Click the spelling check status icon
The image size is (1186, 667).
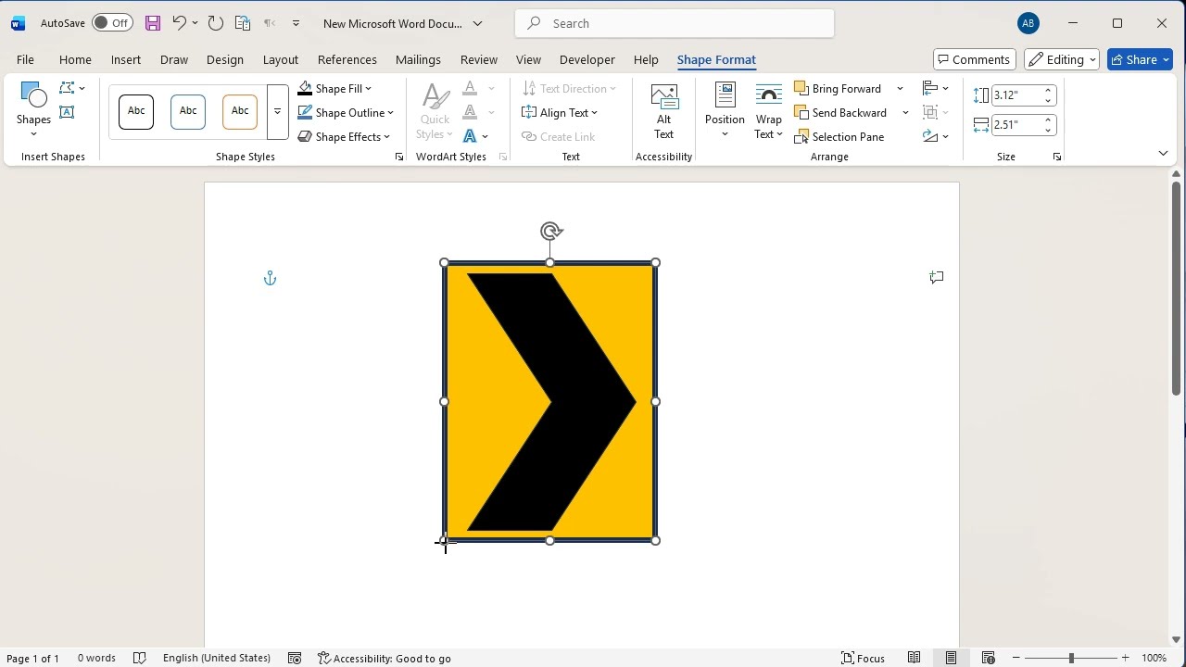tap(140, 658)
